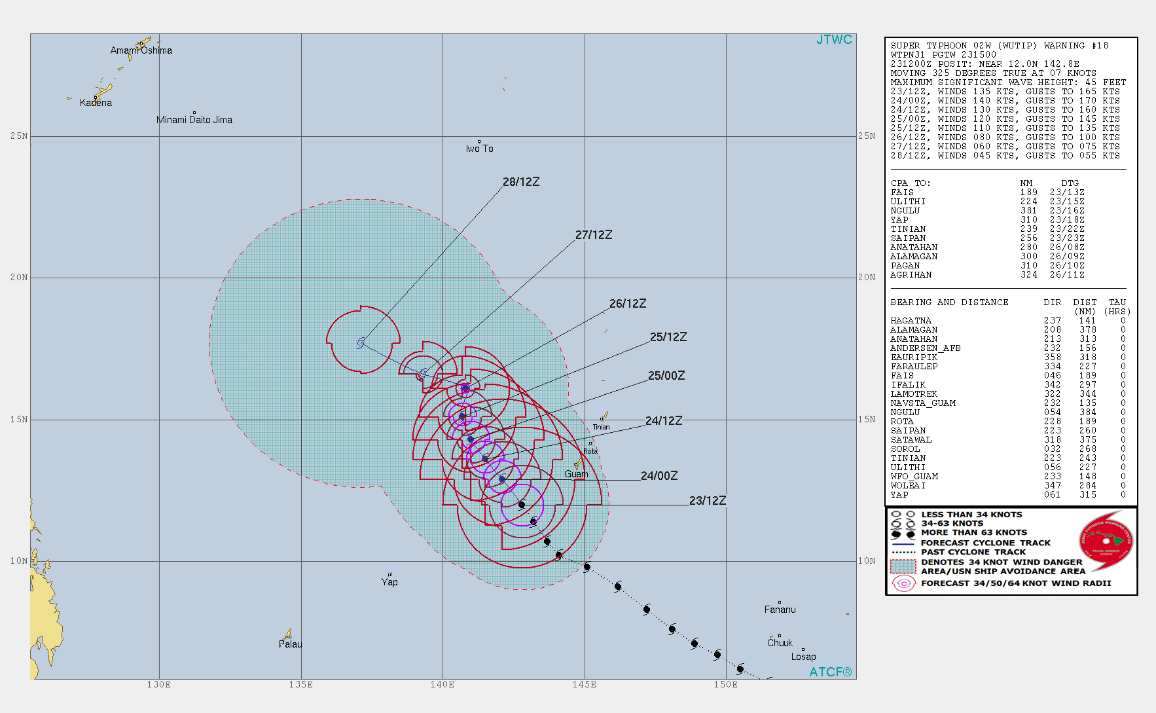Click the JTWC Pearl Harbor emblem in legend
The image size is (1156, 713).
(1106, 541)
